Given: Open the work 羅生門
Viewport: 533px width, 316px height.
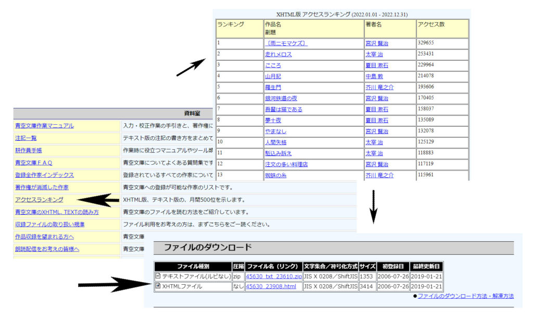Looking at the screenshot, I should pos(273,87).
